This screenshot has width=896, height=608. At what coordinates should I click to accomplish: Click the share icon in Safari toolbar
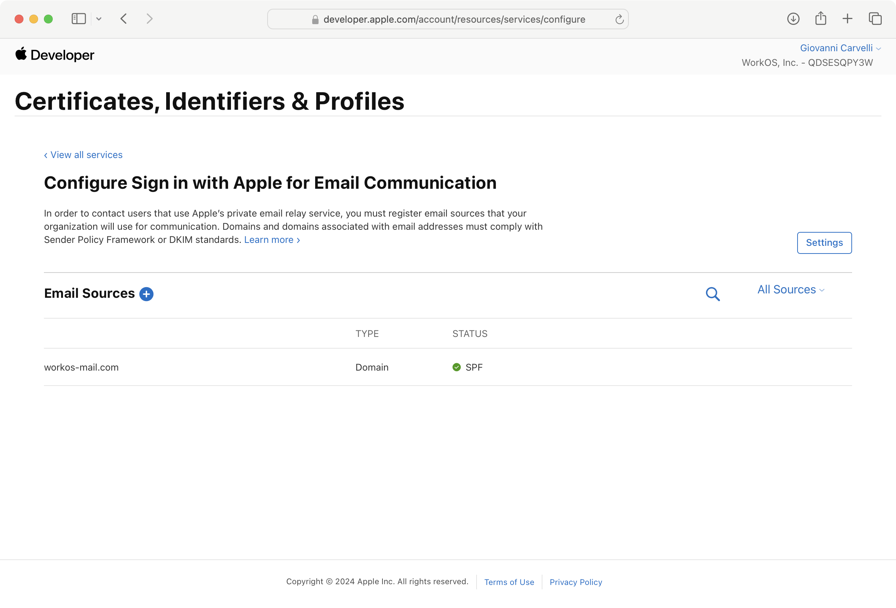point(821,18)
